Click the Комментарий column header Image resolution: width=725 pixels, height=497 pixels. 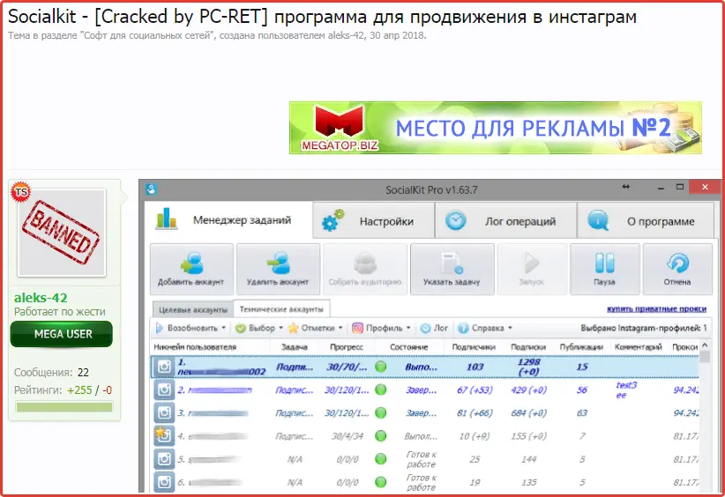coord(639,347)
